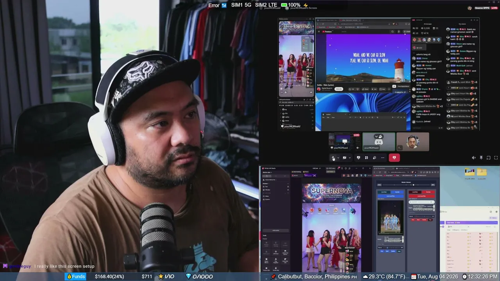The image size is (500, 281).
Task: Open the left folder icon on the desktop
Action: point(470,172)
